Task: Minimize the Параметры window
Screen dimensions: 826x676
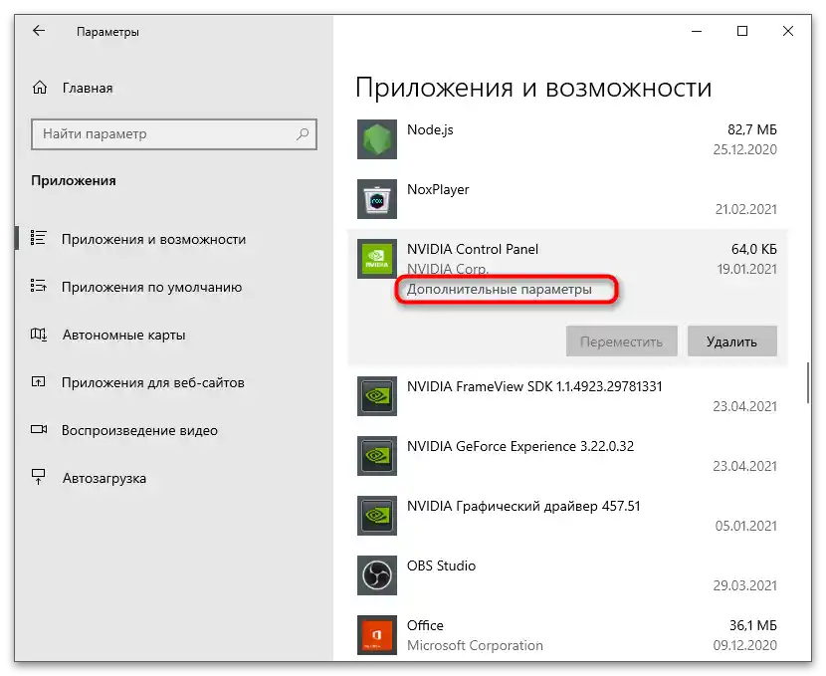Action: [x=697, y=31]
